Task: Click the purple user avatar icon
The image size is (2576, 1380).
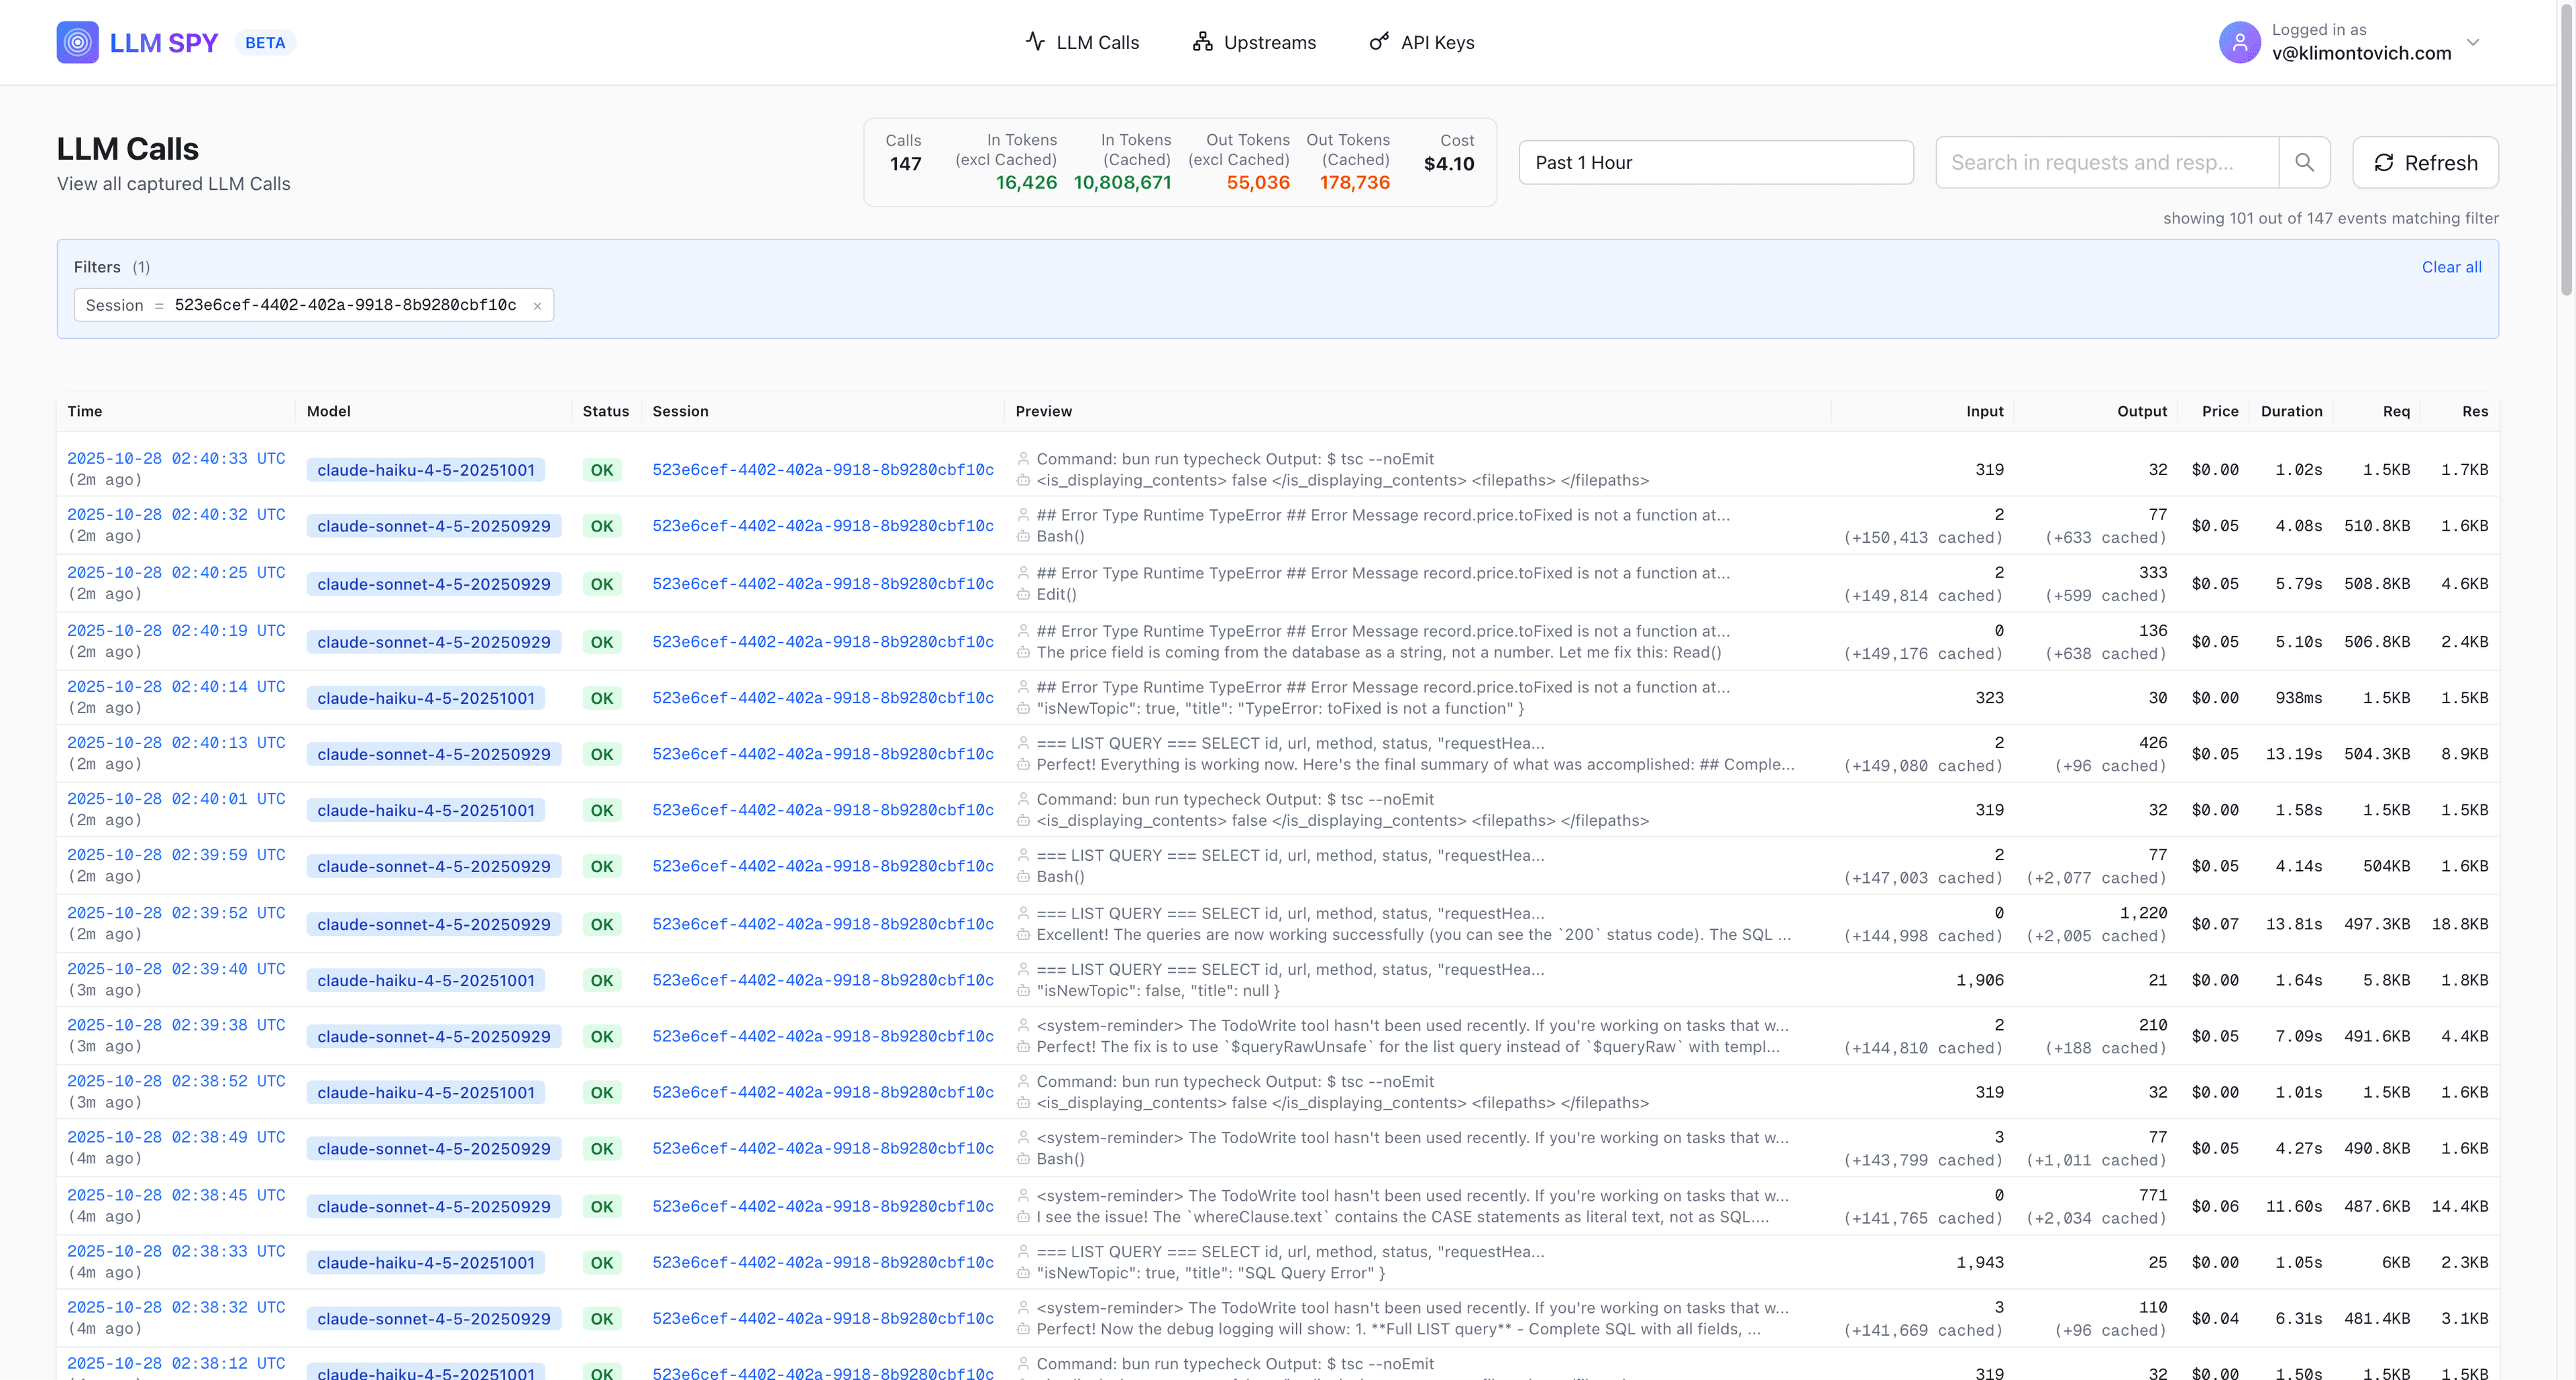Action: 2240,42
